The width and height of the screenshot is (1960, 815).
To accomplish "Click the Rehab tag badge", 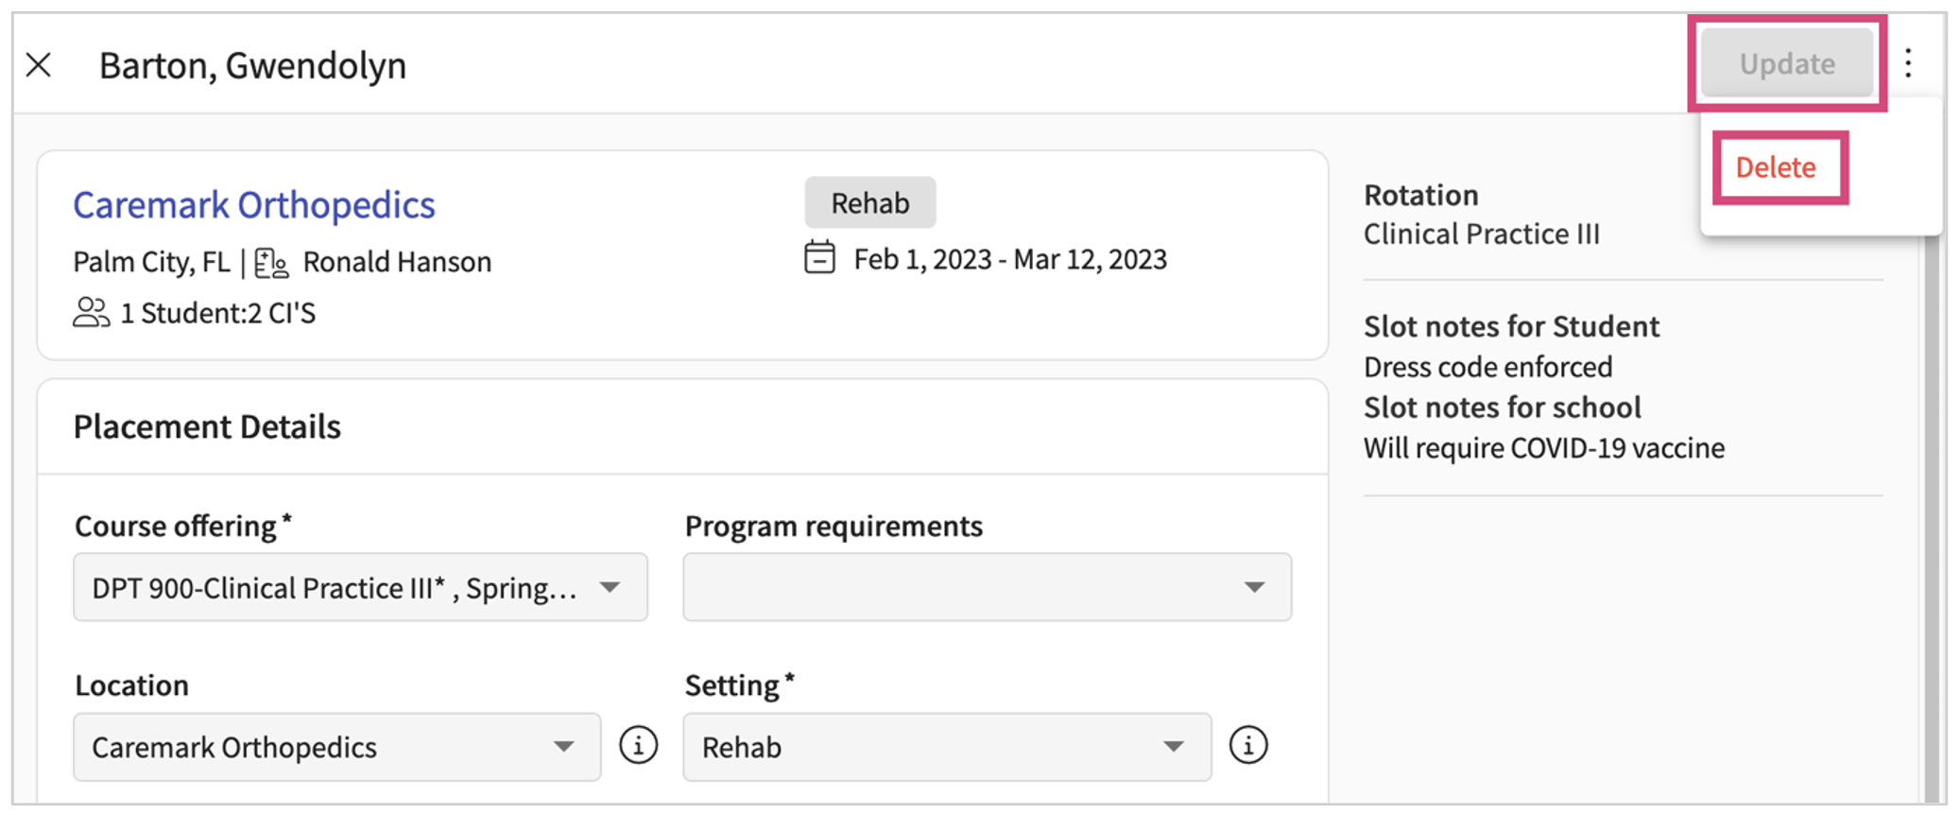I will click(869, 203).
